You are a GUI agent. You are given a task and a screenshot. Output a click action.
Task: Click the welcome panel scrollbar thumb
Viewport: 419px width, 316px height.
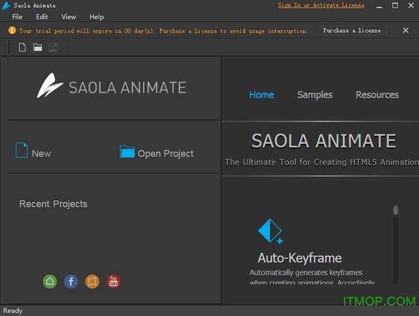(x=396, y=210)
